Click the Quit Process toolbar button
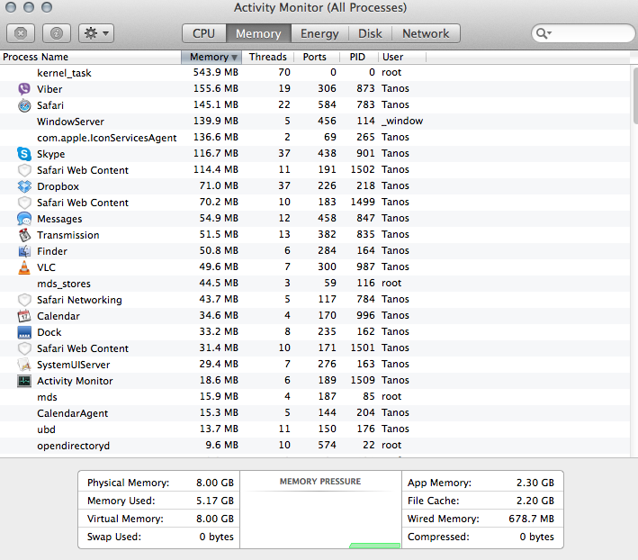638x560 pixels. [x=21, y=33]
